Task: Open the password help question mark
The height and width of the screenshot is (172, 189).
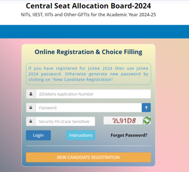Action: click(x=146, y=108)
